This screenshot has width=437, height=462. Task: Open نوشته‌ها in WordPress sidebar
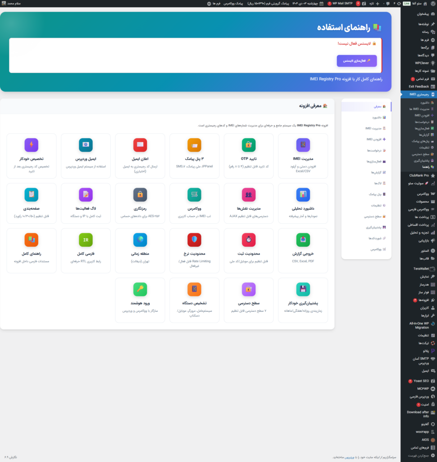[419, 24]
